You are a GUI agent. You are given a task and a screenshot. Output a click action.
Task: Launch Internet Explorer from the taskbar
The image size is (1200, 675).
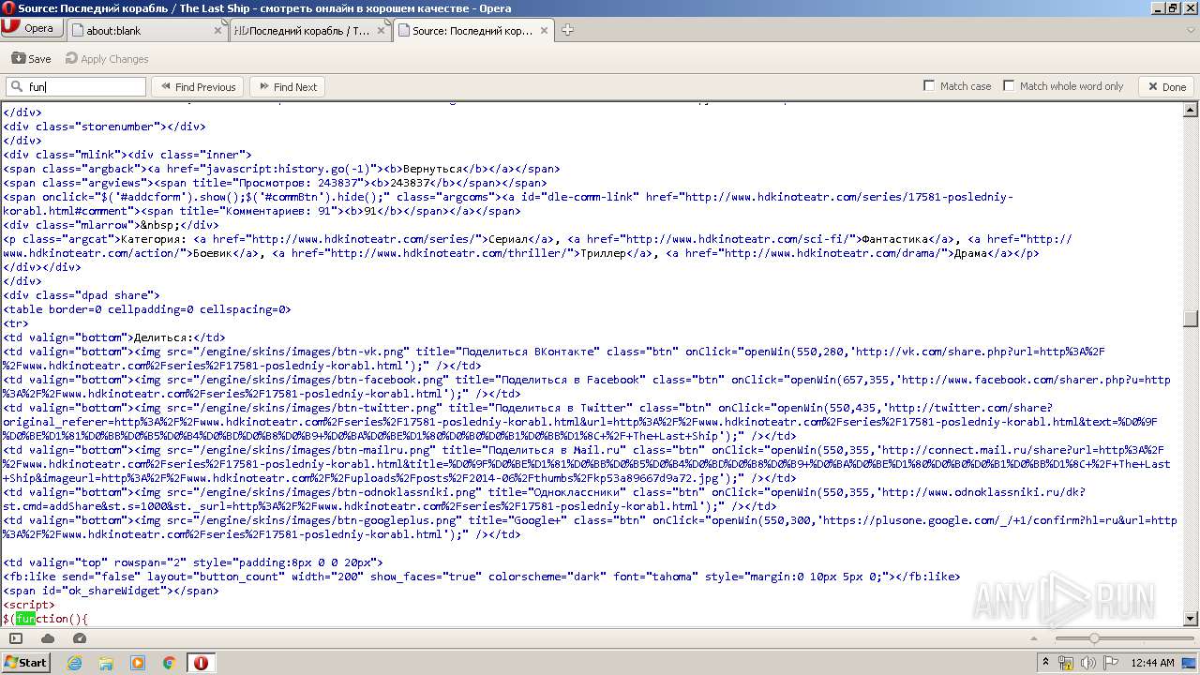tap(75, 663)
